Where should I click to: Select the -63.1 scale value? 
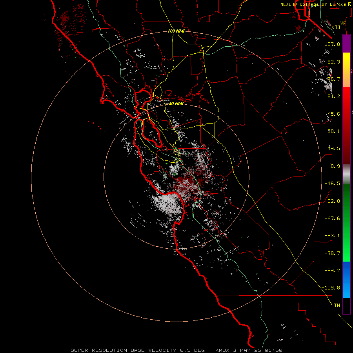point(332,236)
